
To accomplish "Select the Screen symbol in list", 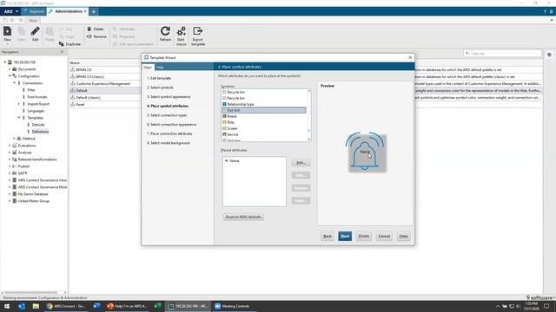I will (x=232, y=128).
